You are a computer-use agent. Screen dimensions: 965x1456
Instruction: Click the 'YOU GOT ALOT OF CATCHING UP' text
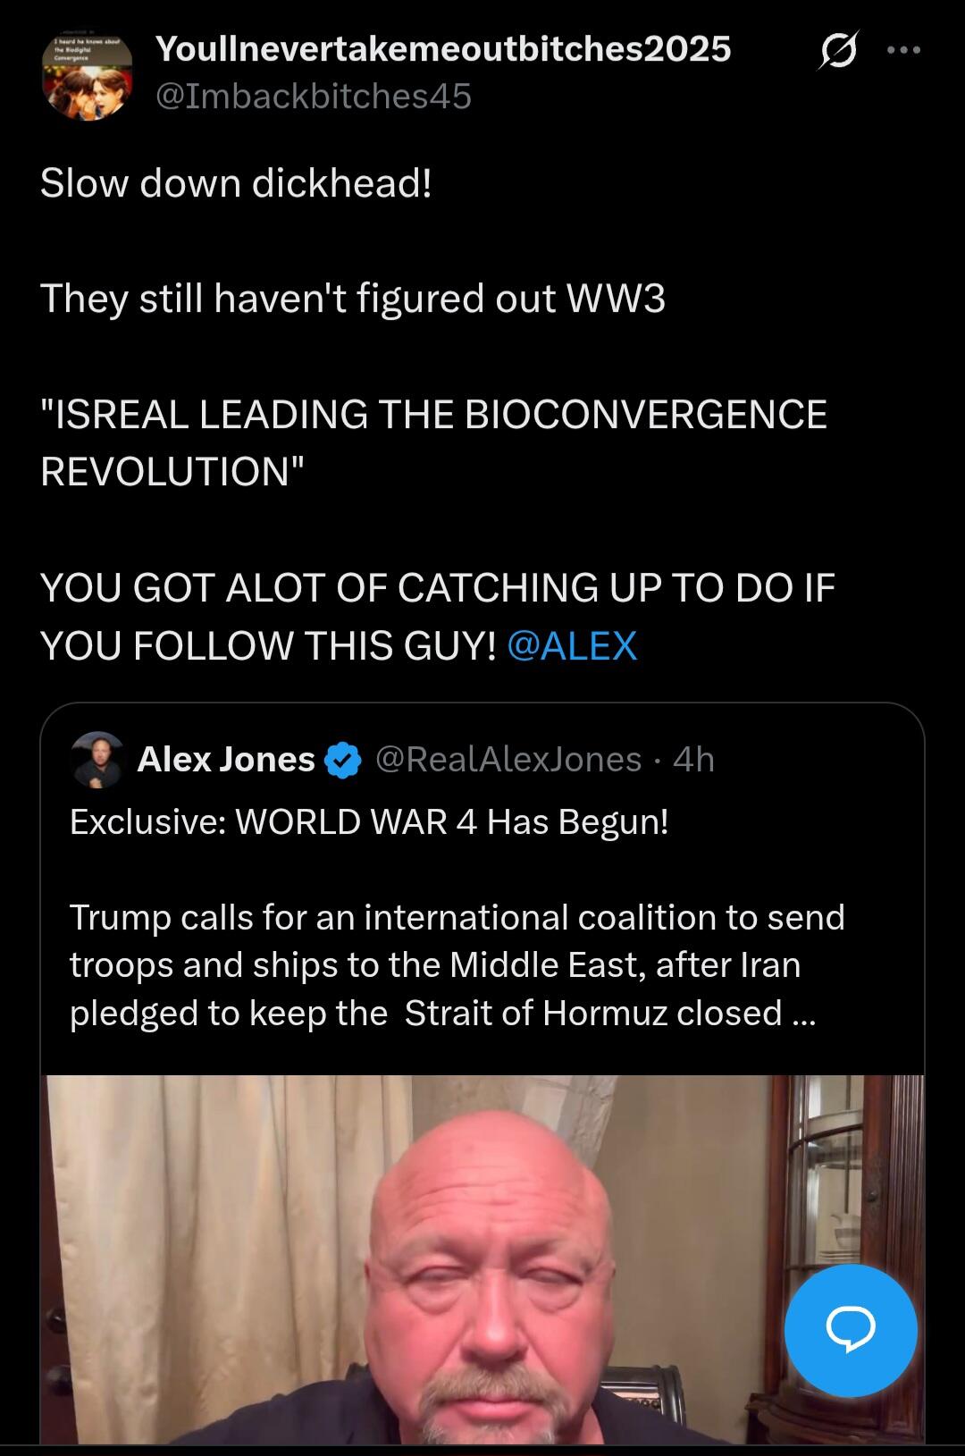click(438, 588)
